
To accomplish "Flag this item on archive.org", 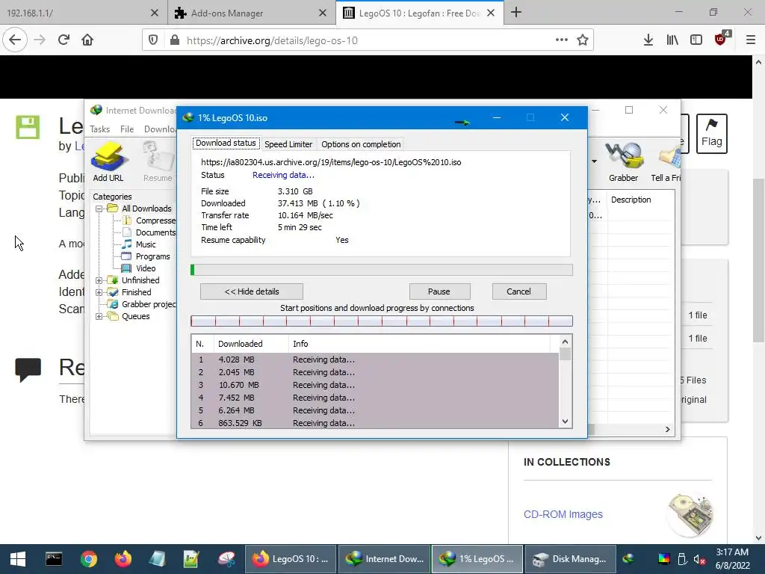I will [x=711, y=133].
